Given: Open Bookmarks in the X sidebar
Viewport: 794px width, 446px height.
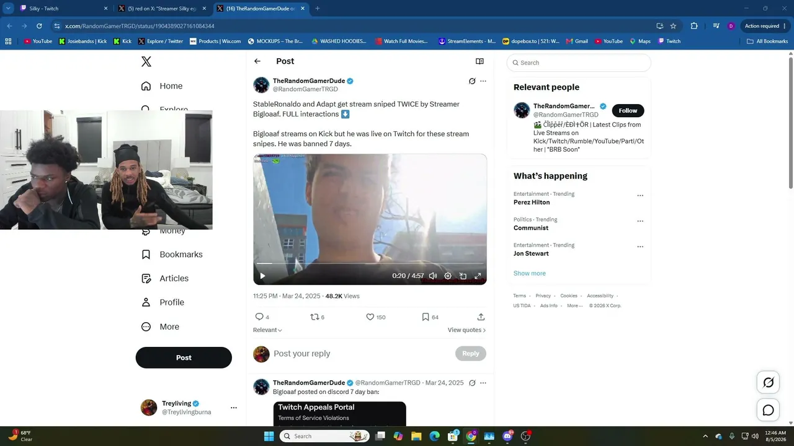Looking at the screenshot, I should 172,255.
